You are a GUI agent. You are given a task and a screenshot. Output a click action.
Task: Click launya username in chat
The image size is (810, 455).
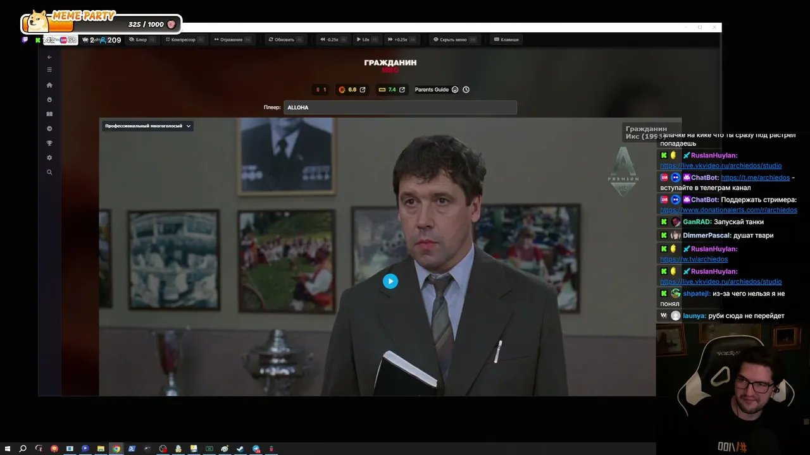click(x=694, y=315)
